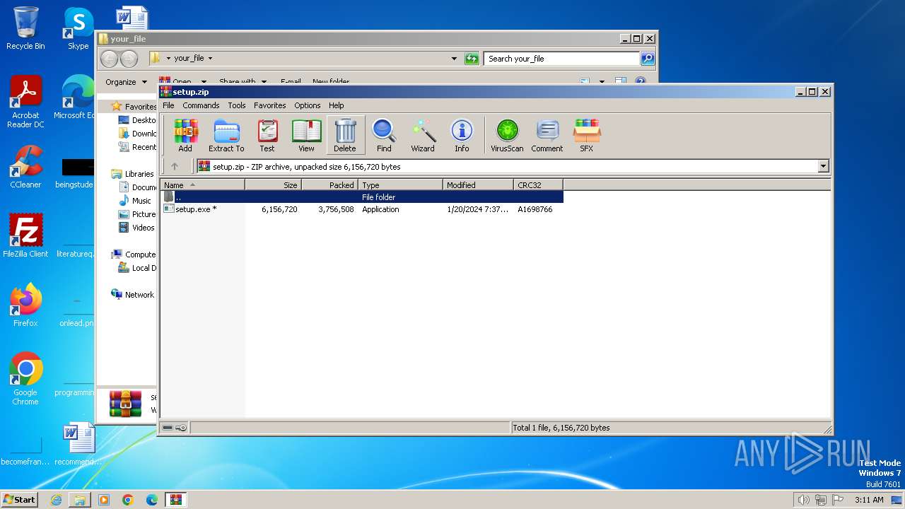The width and height of the screenshot is (905, 509).
Task: Open CCleaner desktop shortcut
Action: [x=25, y=167]
